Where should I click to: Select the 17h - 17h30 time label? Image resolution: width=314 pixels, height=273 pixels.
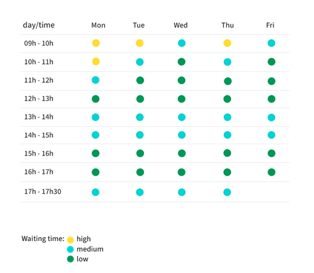click(x=43, y=191)
